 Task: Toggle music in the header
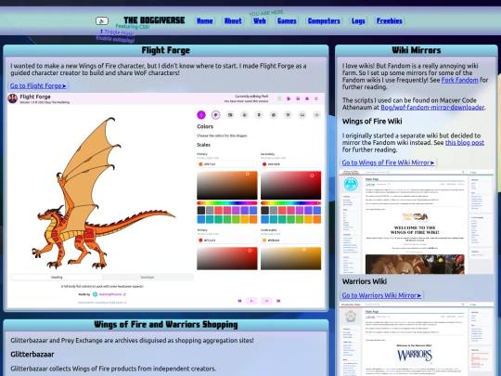click(x=117, y=32)
